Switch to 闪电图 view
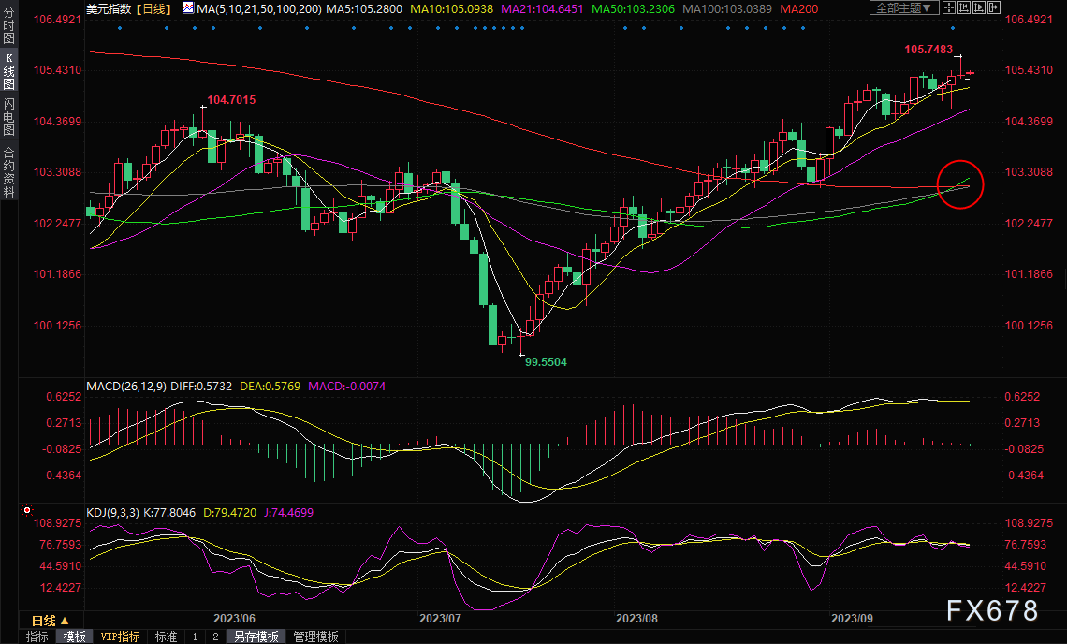This screenshot has width=1067, height=644. [x=8, y=118]
